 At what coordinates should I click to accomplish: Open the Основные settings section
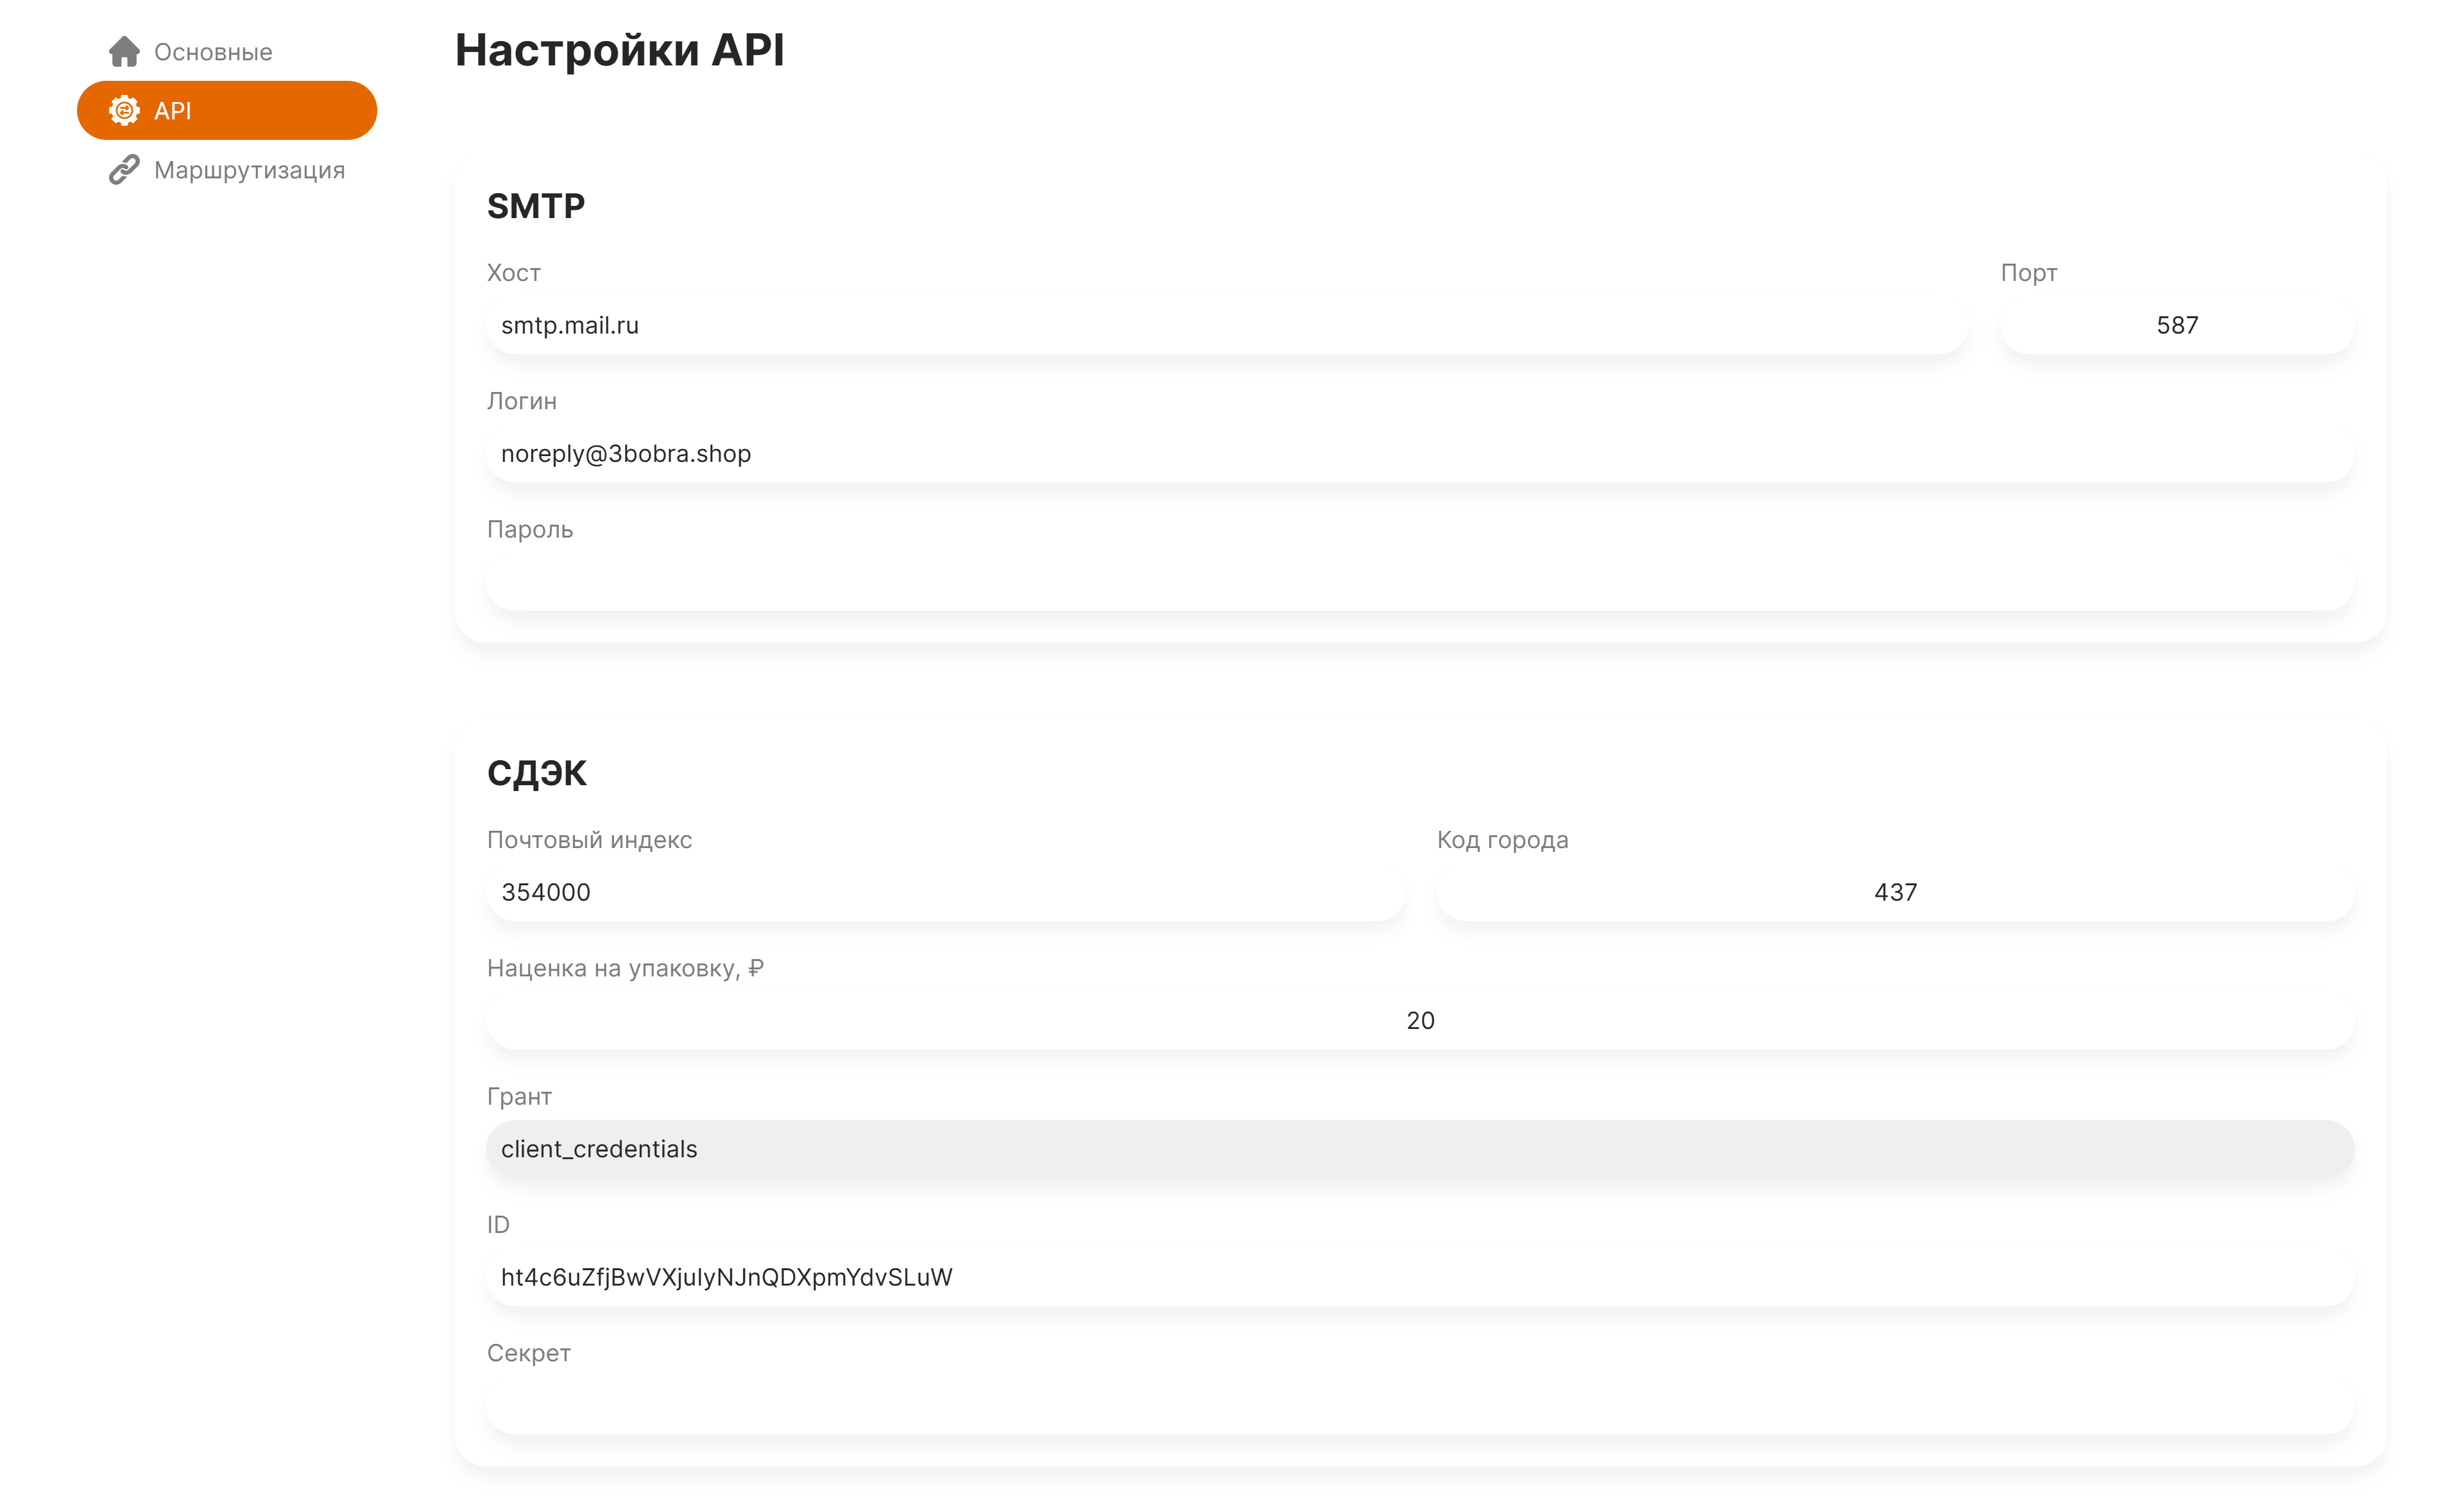tap(213, 52)
